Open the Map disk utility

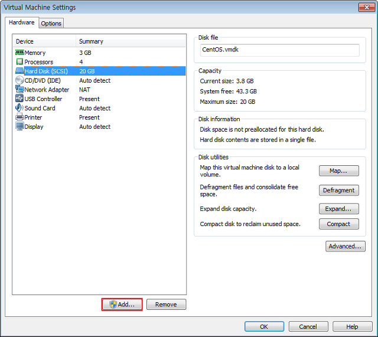338,171
